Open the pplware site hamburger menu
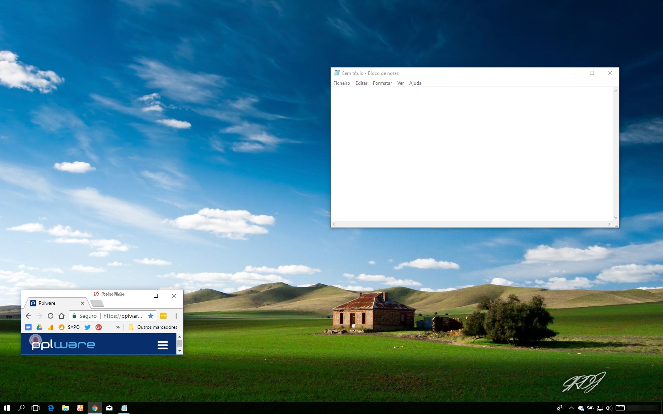This screenshot has height=414, width=663. click(163, 345)
